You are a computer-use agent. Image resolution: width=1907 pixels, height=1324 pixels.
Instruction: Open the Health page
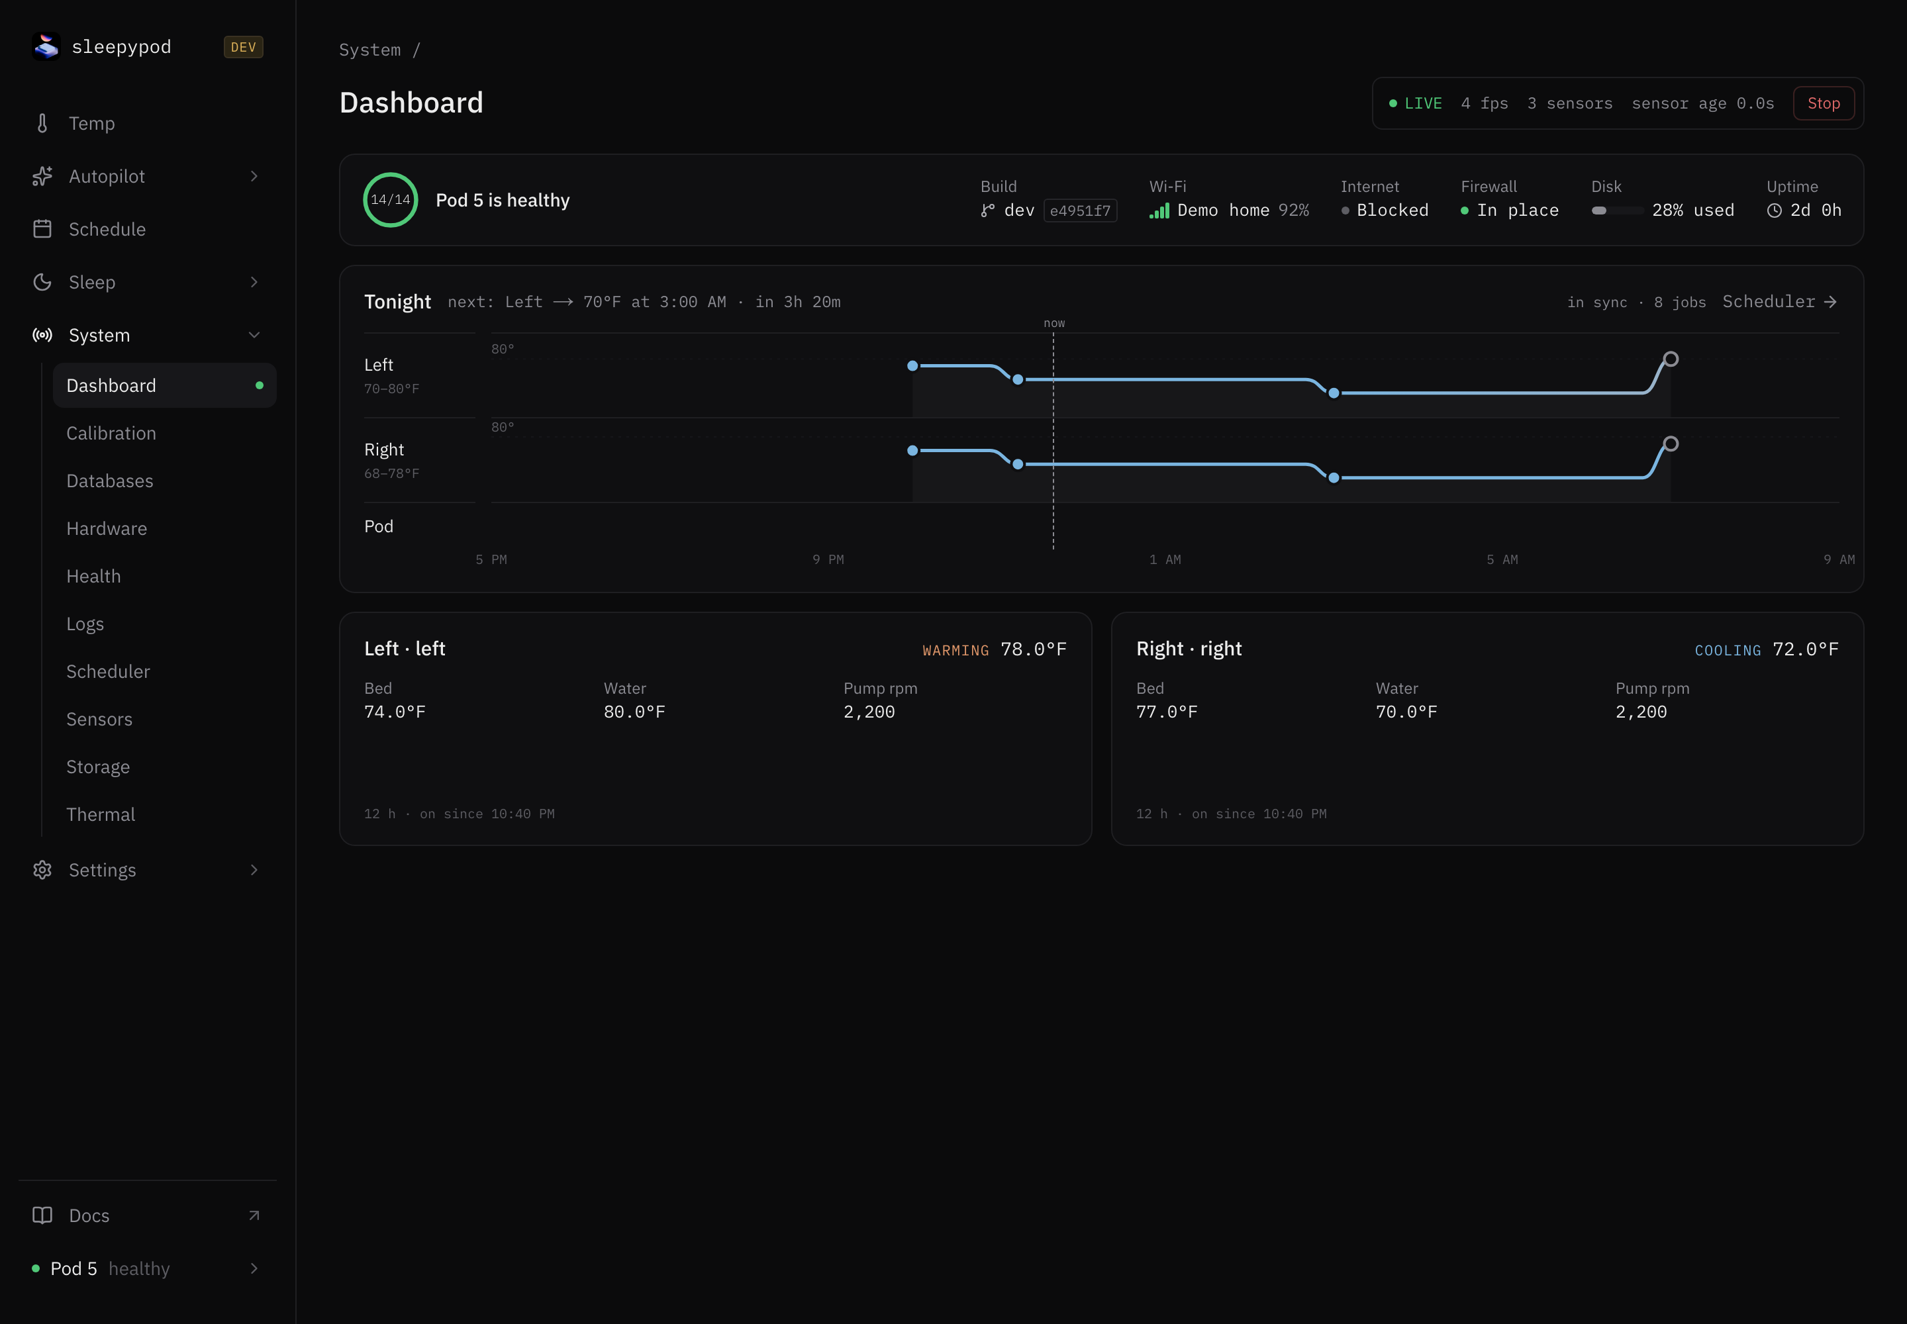point(164,577)
